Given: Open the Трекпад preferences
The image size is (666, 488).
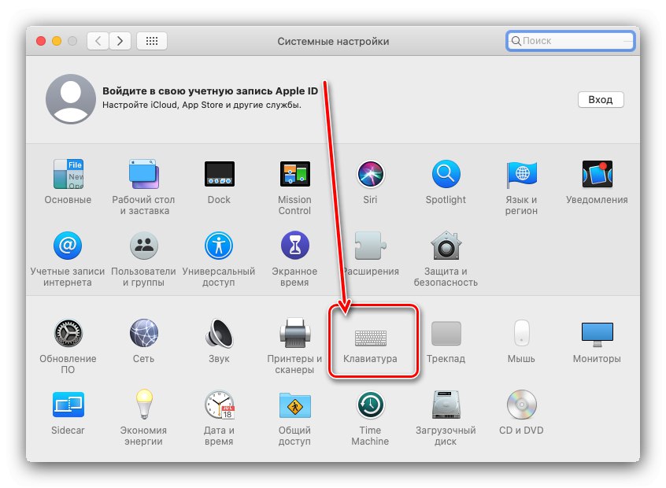Looking at the screenshot, I should point(446,334).
